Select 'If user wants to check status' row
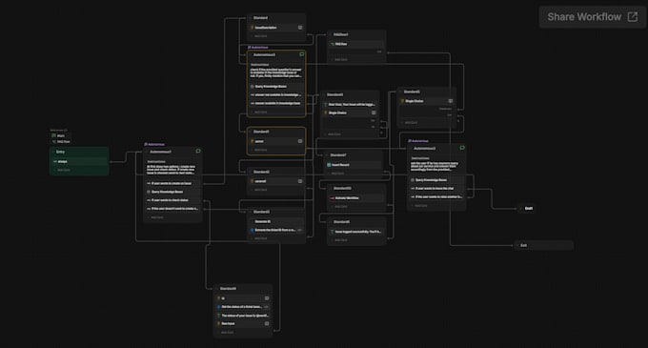 (x=172, y=200)
